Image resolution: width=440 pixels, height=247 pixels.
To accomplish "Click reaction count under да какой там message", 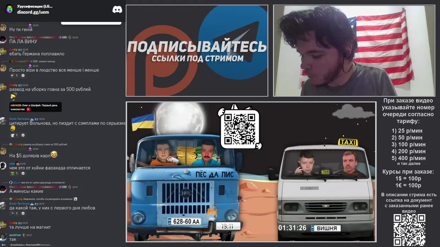I will click(x=14, y=213).
